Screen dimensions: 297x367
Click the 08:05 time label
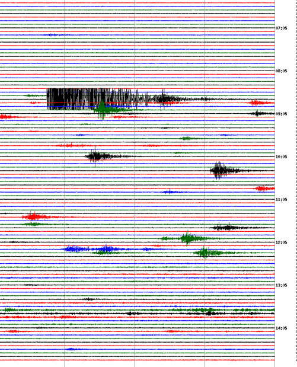tap(281, 71)
